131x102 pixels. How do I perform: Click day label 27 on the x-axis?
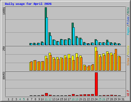coord(107,99)
